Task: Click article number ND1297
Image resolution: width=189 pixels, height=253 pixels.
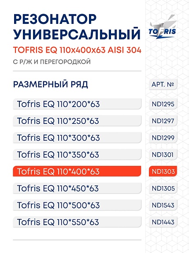Action: pos(163,121)
